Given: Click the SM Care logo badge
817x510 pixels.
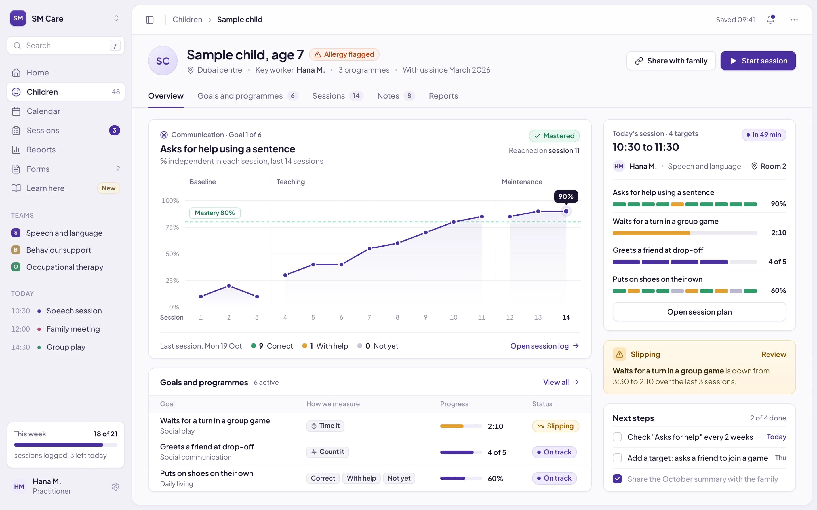Looking at the screenshot, I should point(18,18).
